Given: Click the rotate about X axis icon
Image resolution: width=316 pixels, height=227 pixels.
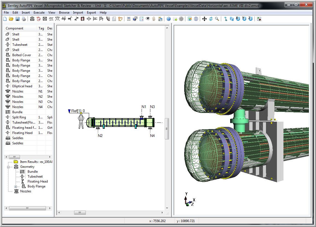Looking at the screenshot, I should [x=238, y=19].
